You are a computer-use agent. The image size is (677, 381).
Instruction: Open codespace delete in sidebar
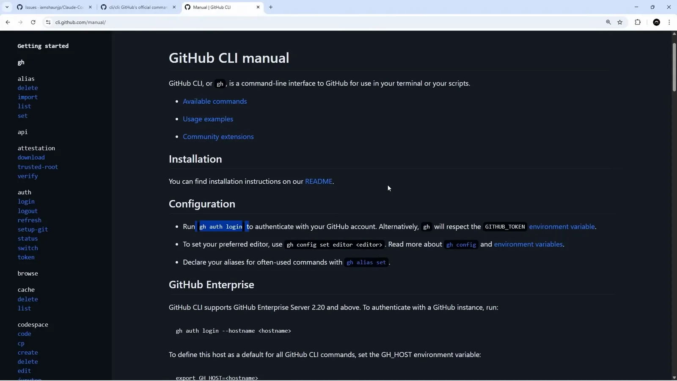point(28,362)
